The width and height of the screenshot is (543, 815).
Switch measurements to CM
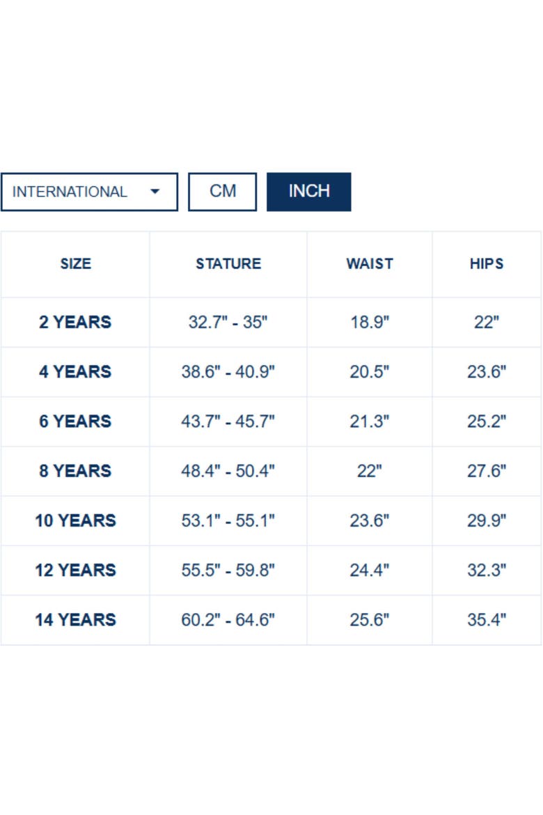coord(222,192)
